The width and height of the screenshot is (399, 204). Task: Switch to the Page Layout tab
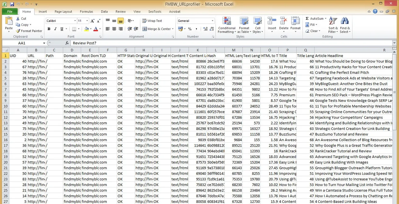click(x=63, y=12)
